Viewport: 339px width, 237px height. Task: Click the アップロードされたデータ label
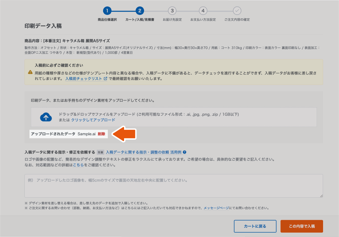53,134
